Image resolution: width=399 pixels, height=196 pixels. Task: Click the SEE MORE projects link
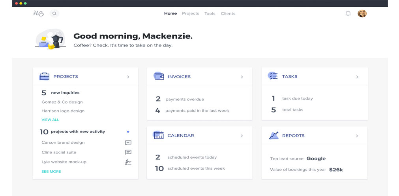coord(51,171)
